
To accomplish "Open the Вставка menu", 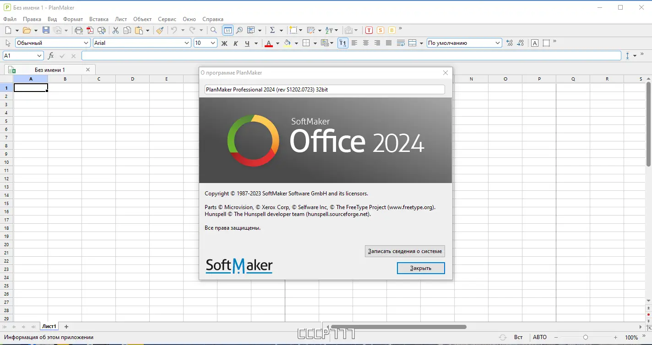I will (99, 19).
